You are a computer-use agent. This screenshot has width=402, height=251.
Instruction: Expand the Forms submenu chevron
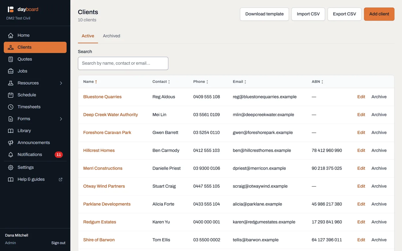[61, 119]
